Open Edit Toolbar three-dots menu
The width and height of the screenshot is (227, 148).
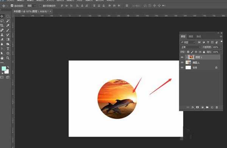[2, 63]
